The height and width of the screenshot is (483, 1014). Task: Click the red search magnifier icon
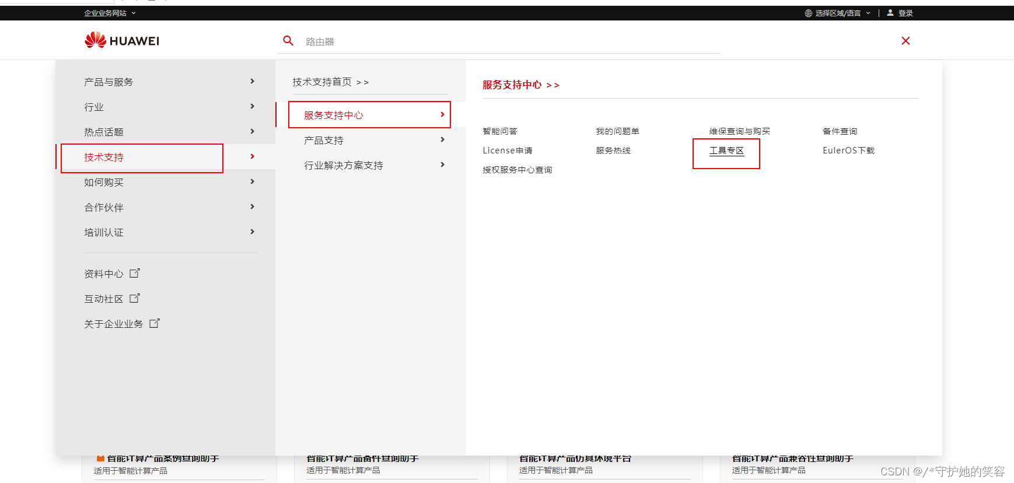[288, 41]
